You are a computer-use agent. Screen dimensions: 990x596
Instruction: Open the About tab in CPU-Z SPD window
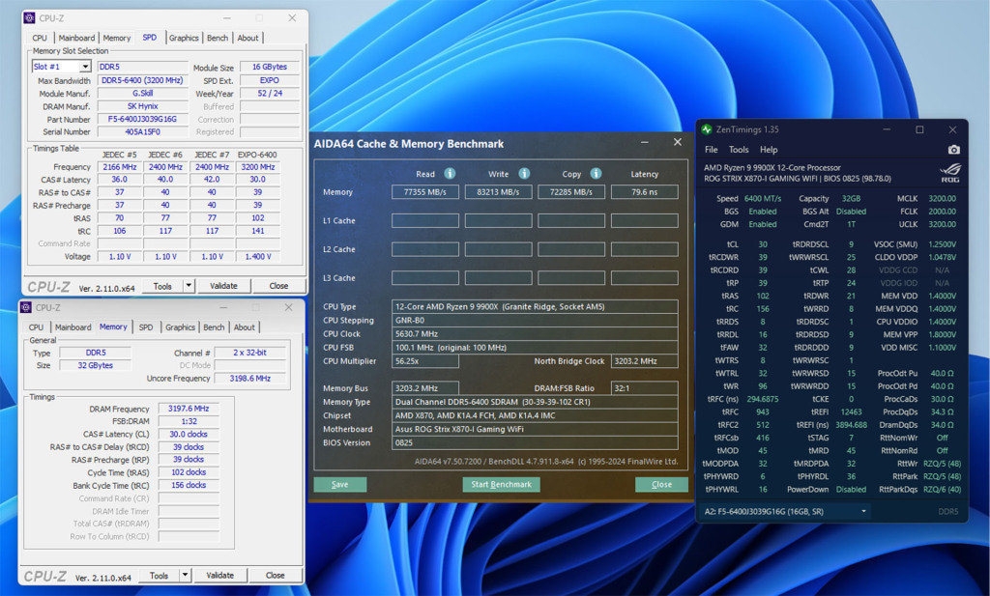247,38
